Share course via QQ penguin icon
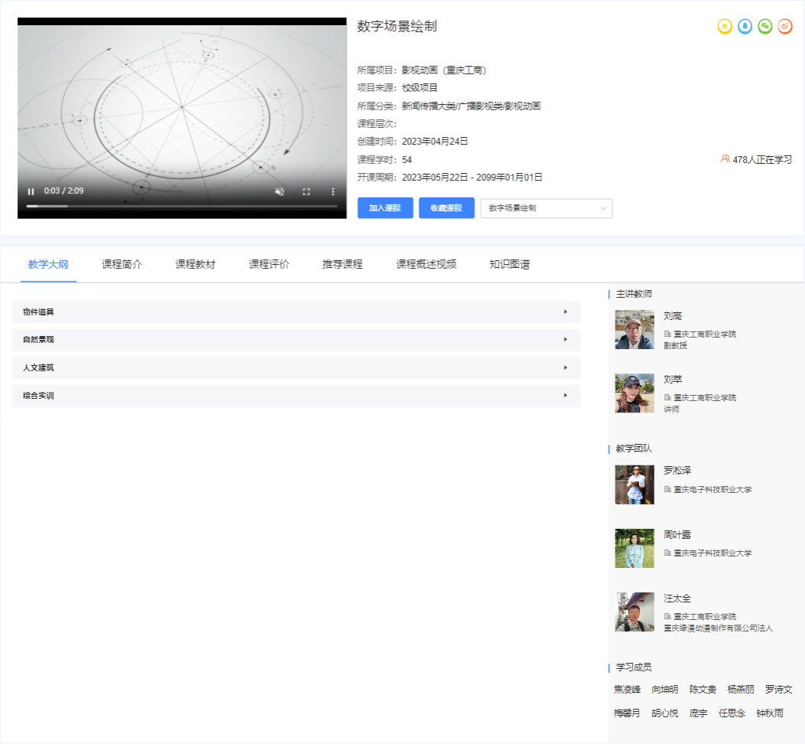 tap(745, 27)
